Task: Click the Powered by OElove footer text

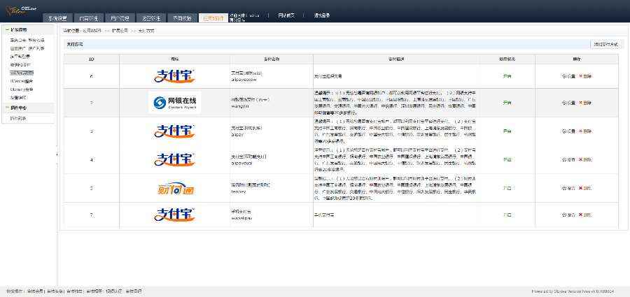Action: 573,291
